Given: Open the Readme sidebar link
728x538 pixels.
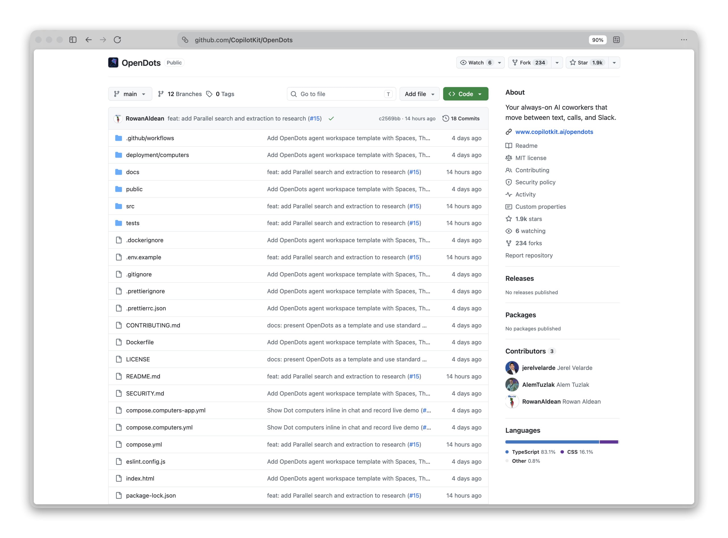Looking at the screenshot, I should click(521, 146).
